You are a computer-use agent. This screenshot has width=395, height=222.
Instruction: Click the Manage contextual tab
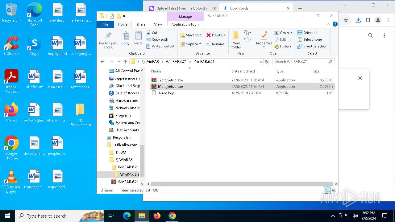185,17
